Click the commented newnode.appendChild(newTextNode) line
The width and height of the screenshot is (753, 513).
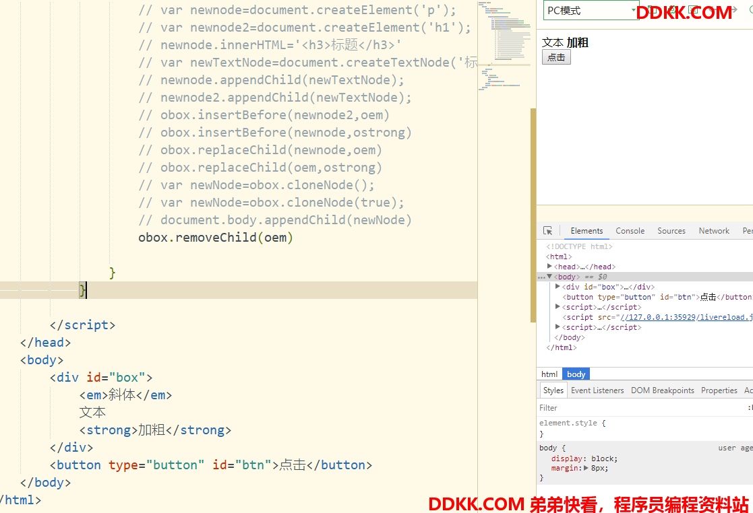click(271, 80)
